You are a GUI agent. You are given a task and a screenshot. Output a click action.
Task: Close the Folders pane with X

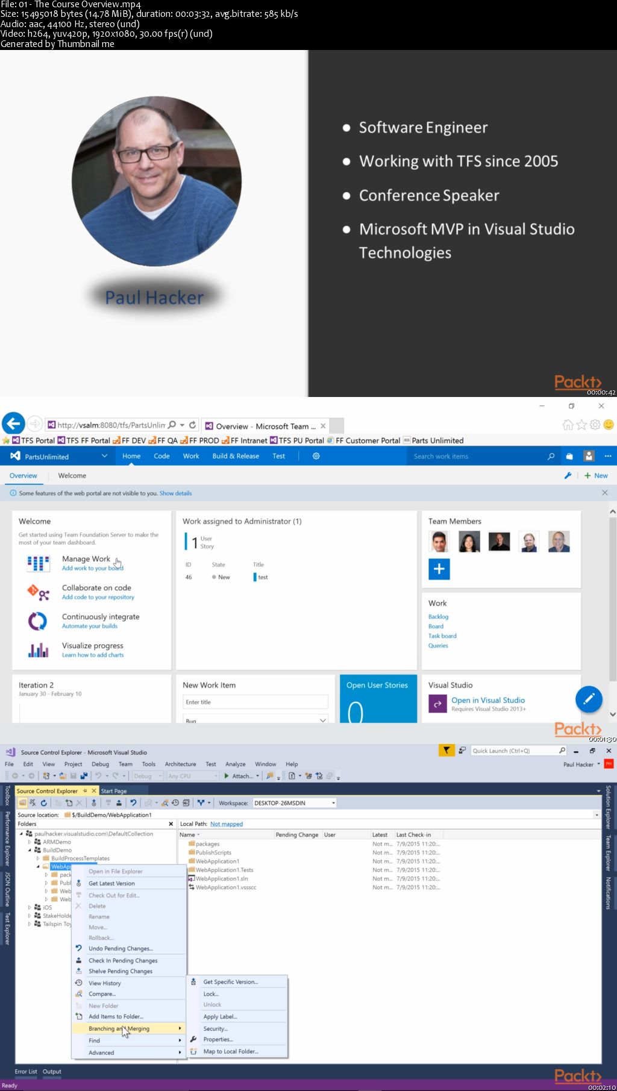click(171, 824)
